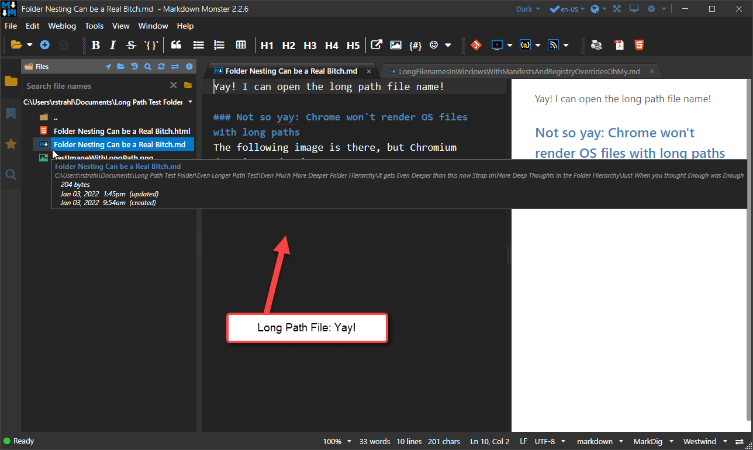Open the File menu
Screen dimensions: 753x450
point(11,26)
